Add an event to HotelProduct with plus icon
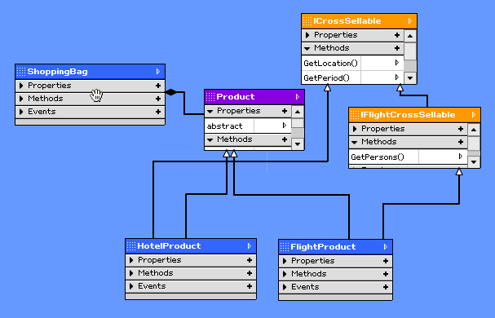This screenshot has height=318, width=495. click(250, 286)
